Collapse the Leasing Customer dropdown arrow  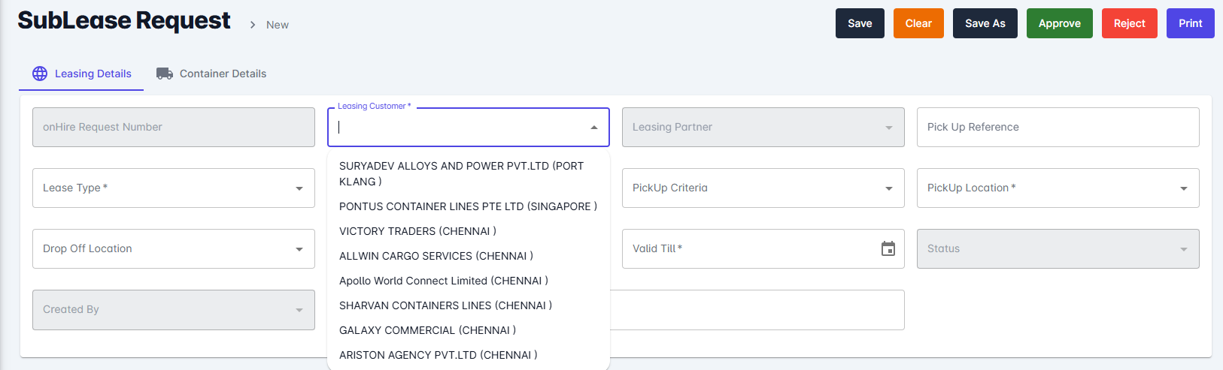594,128
